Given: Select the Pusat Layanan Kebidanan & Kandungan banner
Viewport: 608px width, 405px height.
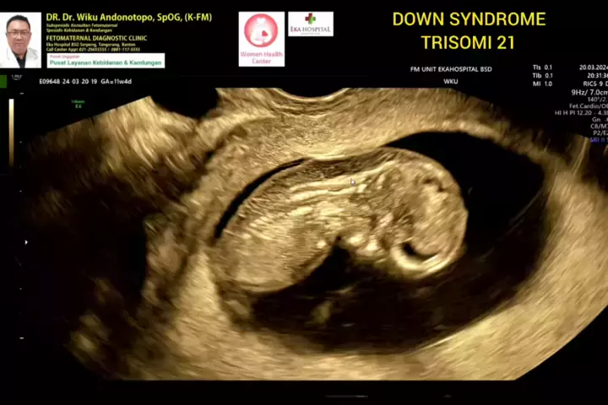Looking at the screenshot, I should 106,61.
